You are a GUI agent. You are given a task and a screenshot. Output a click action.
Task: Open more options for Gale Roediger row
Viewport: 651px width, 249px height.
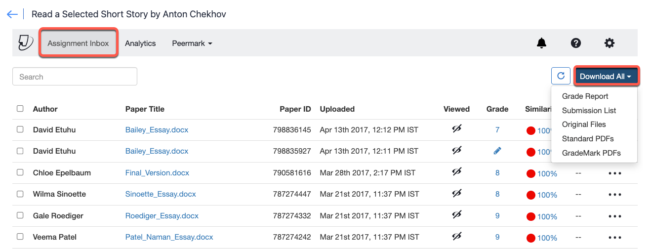click(615, 216)
